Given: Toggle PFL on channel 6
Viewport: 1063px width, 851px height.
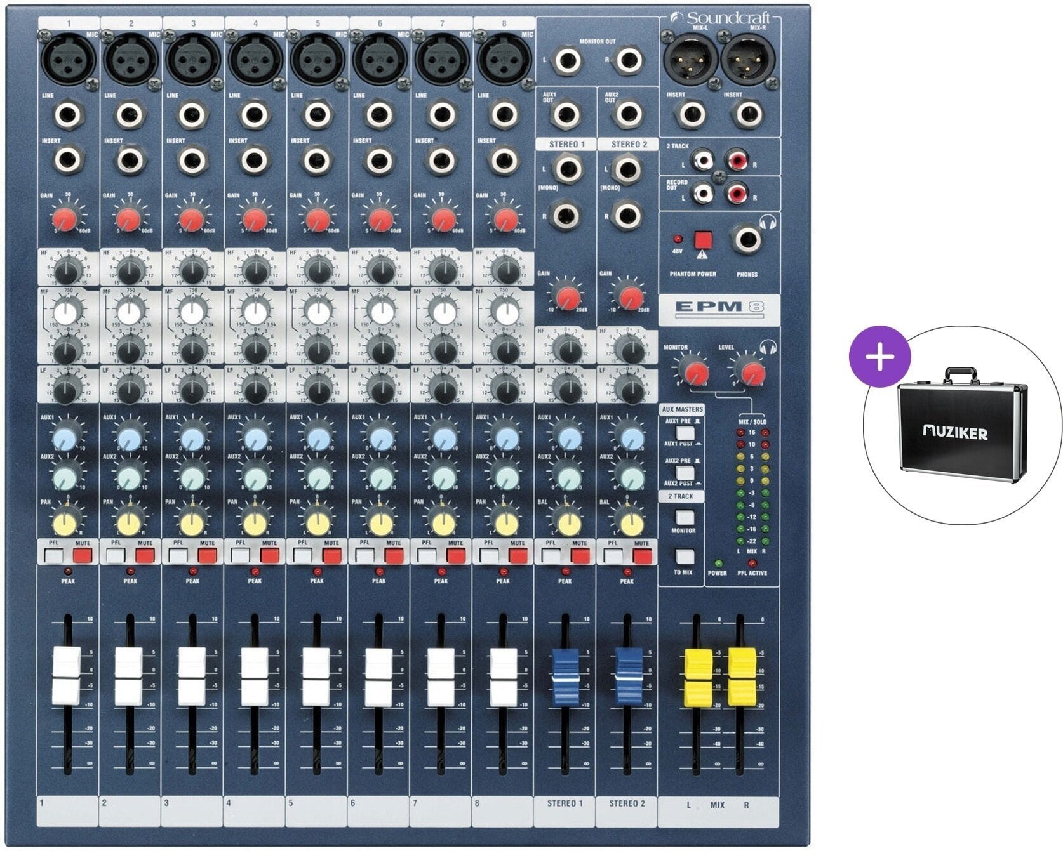Looking at the screenshot, I should click(364, 557).
